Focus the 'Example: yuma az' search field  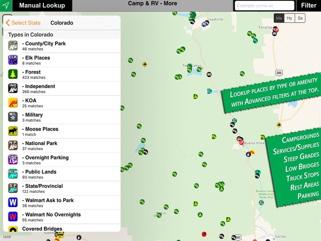coord(265,6)
